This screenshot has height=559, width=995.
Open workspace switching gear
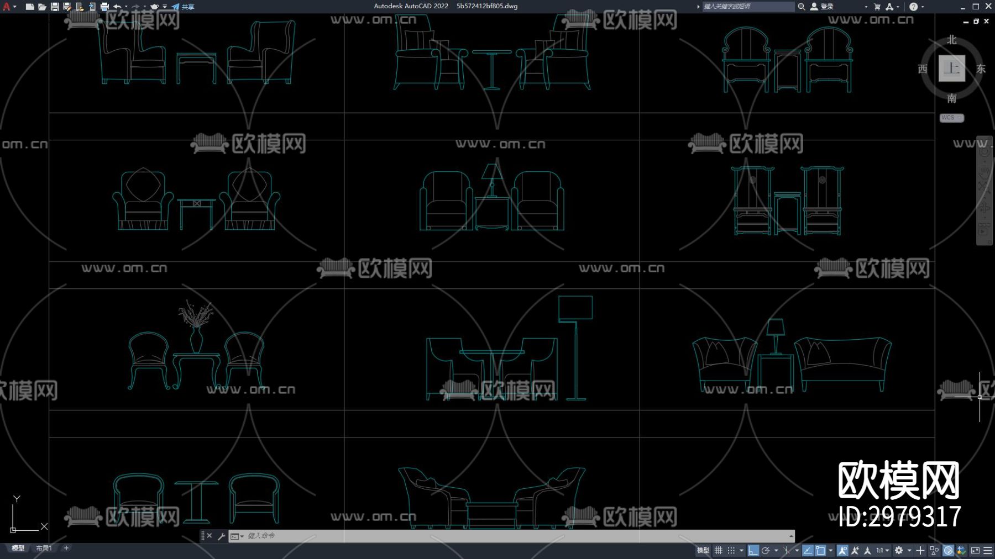(x=899, y=550)
